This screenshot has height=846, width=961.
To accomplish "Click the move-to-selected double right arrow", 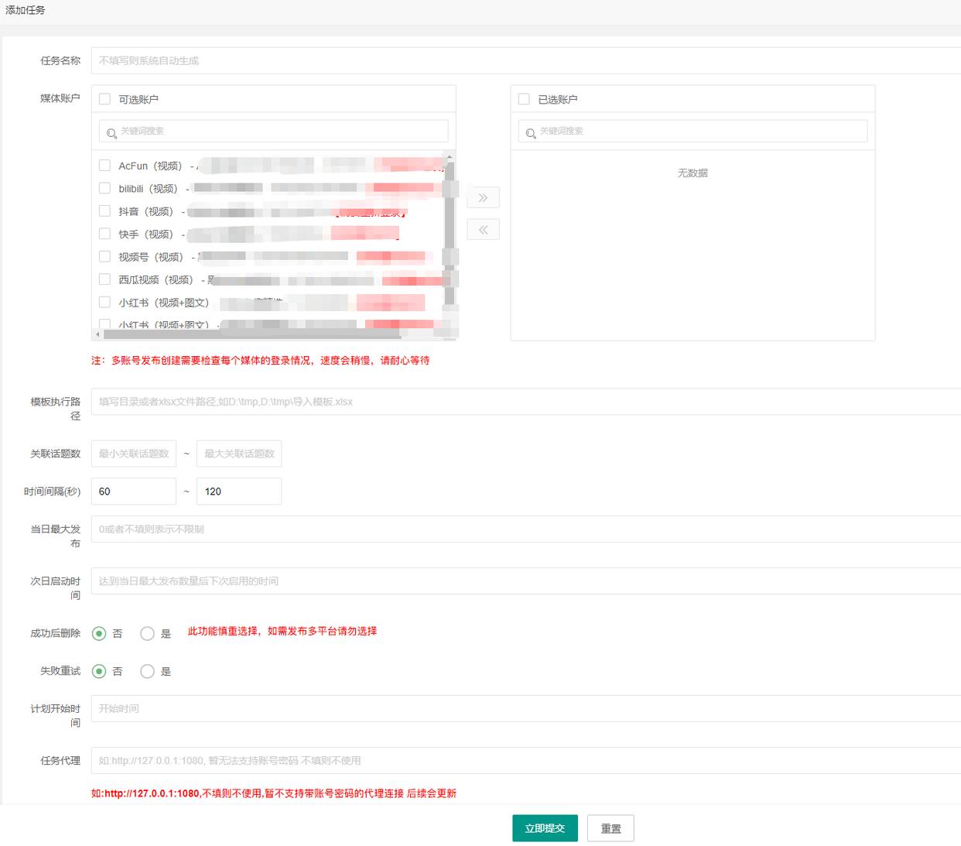I will [x=483, y=197].
